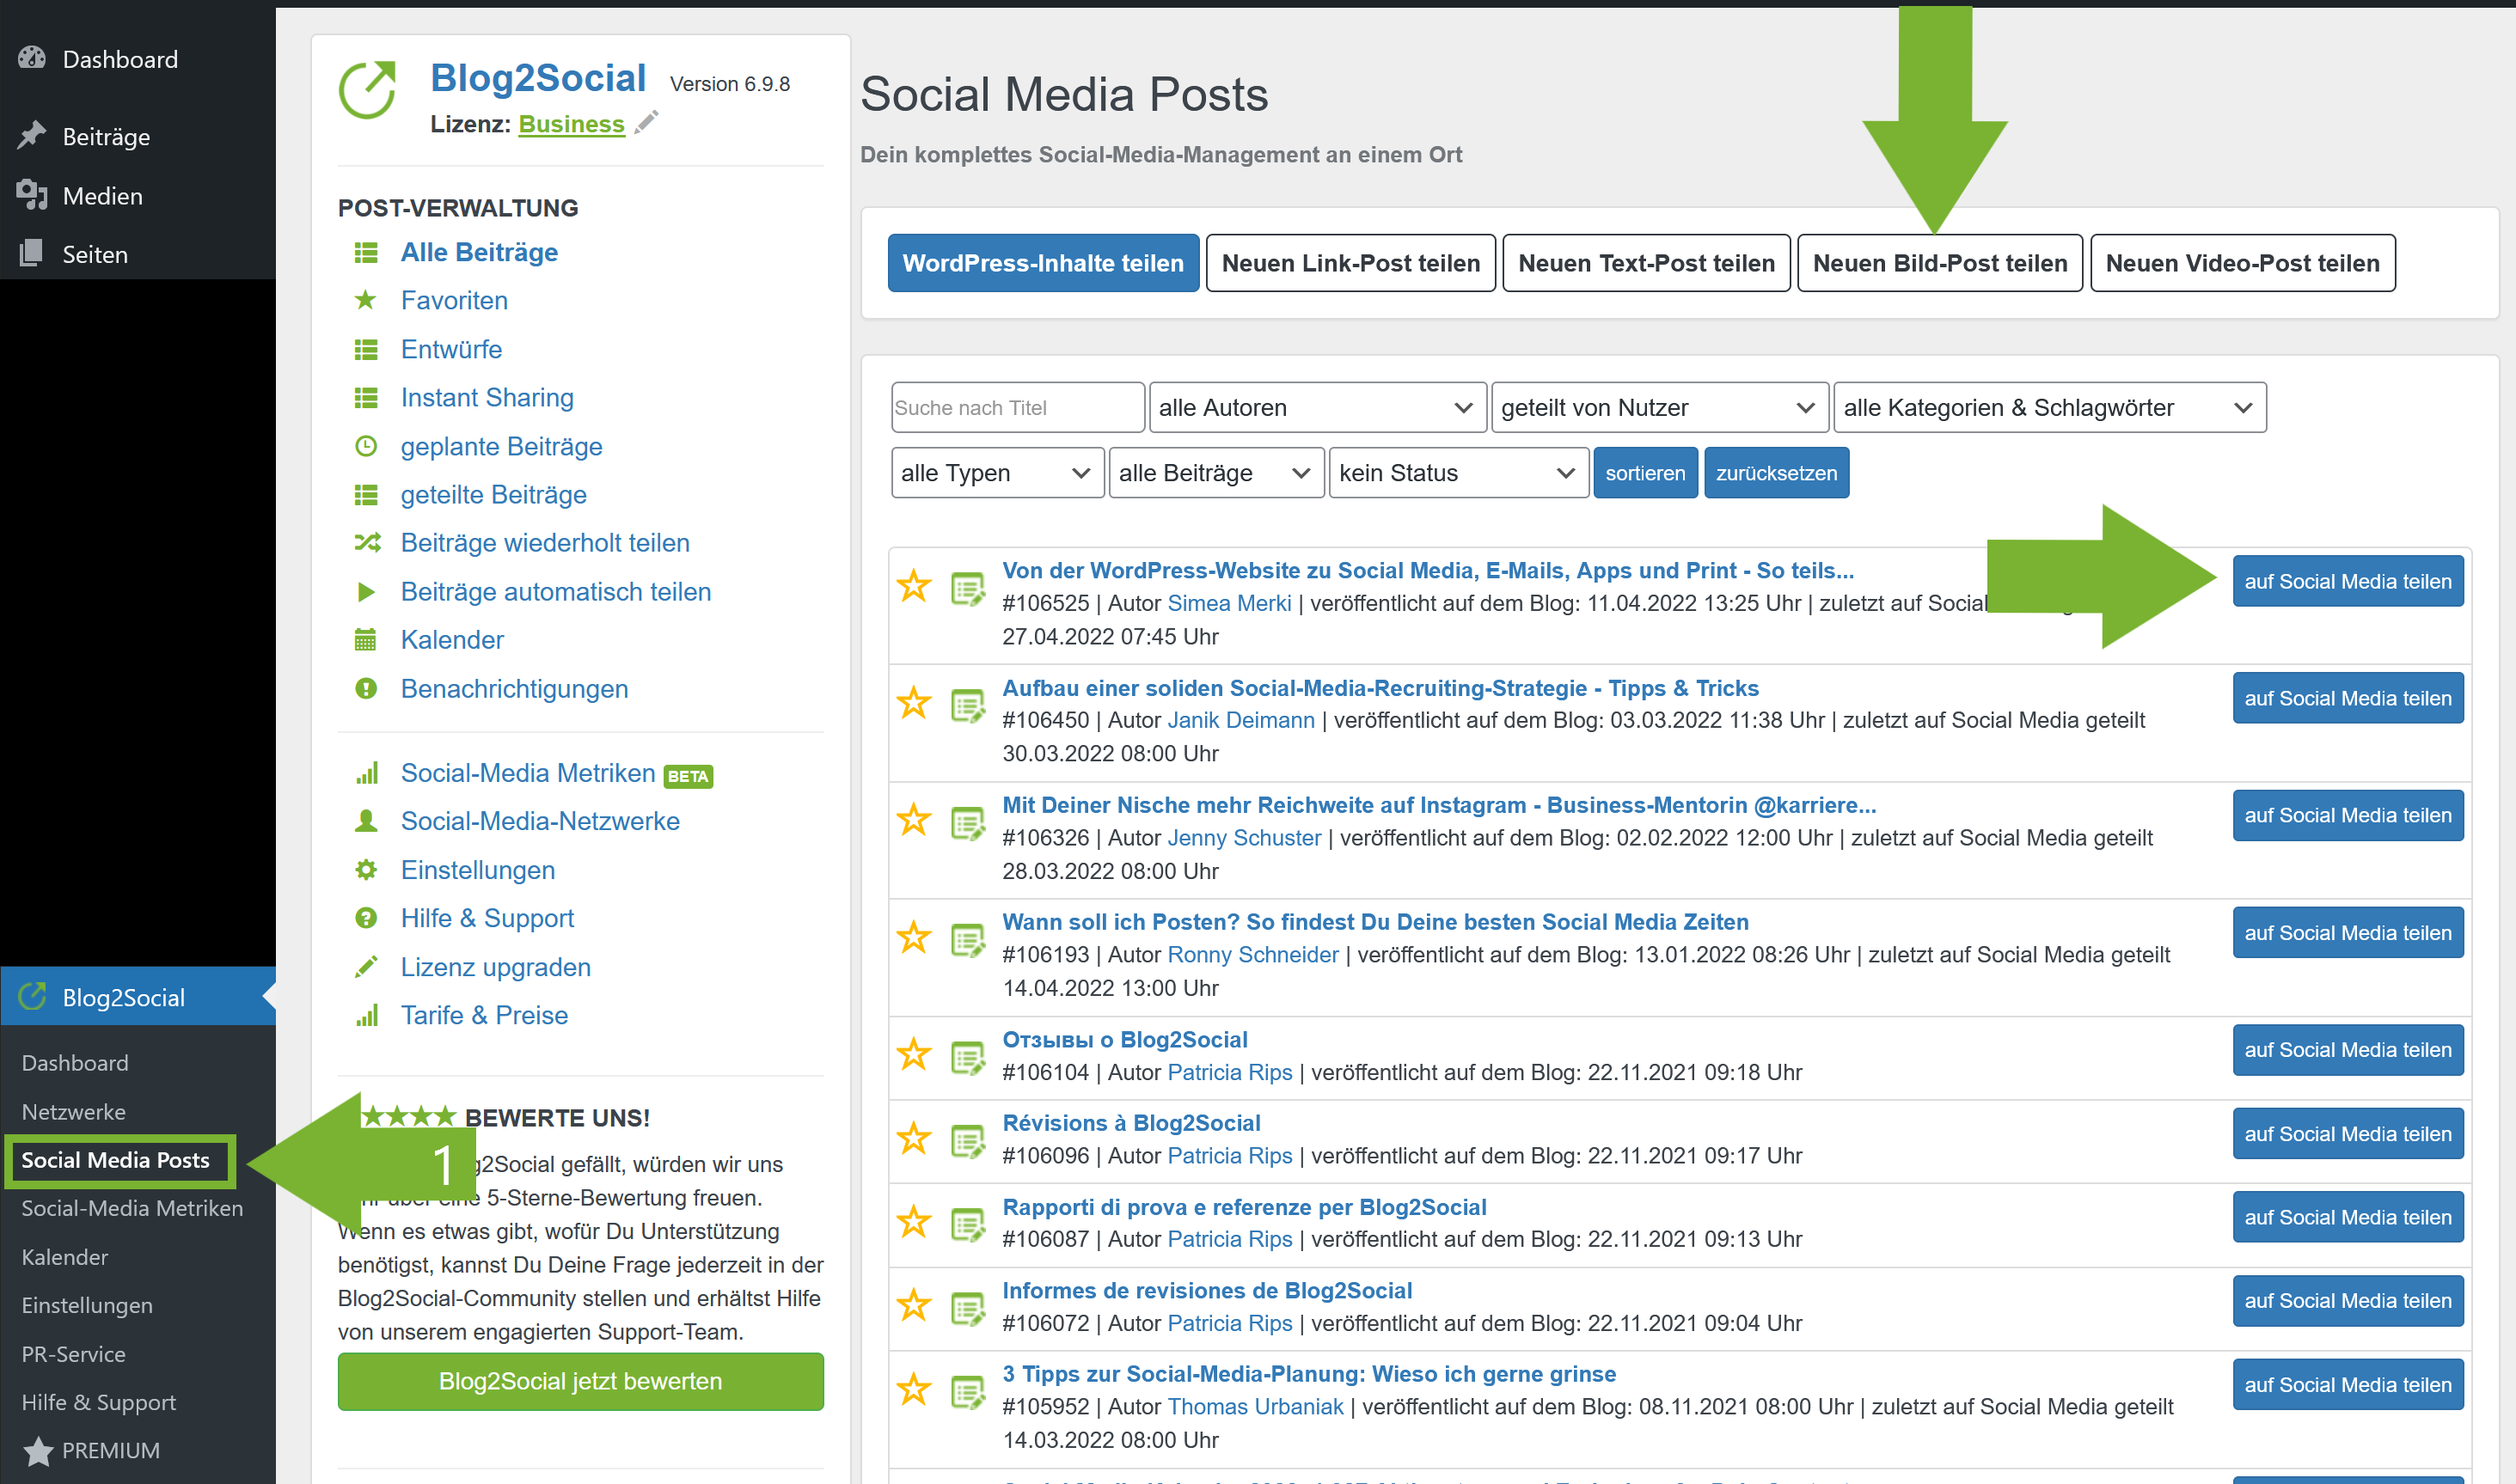This screenshot has width=2516, height=1484.
Task: Click the list icon beside Entwürfe
Action: [x=366, y=350]
